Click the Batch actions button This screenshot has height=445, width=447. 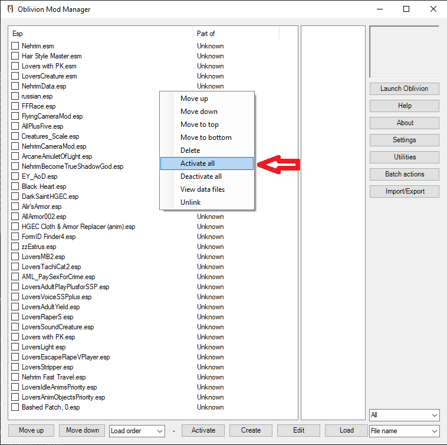405,174
